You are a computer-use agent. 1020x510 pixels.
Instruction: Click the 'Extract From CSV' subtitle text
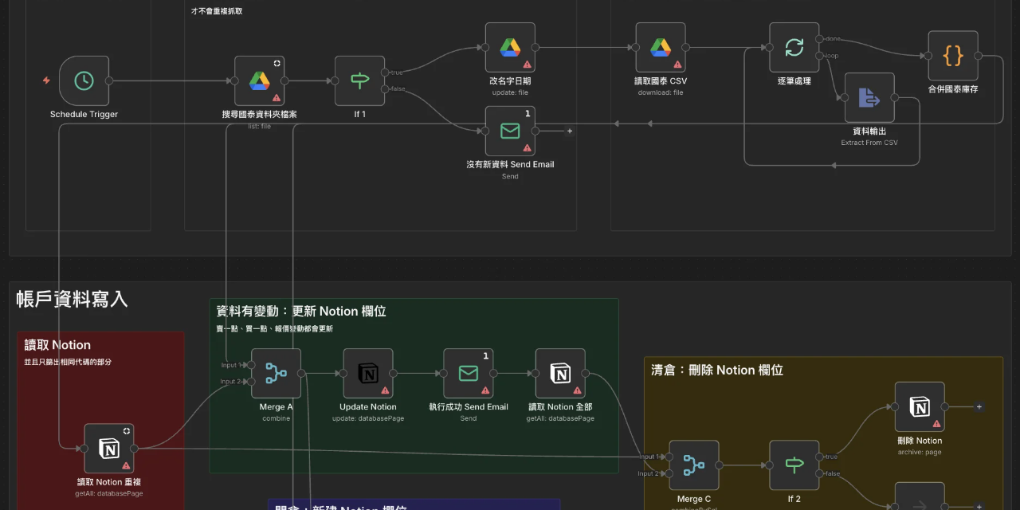[x=869, y=143]
